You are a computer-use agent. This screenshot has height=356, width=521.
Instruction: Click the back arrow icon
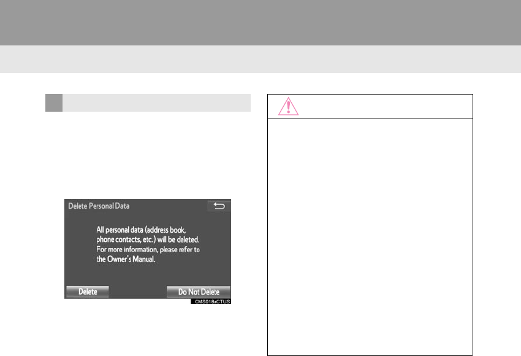(219, 206)
